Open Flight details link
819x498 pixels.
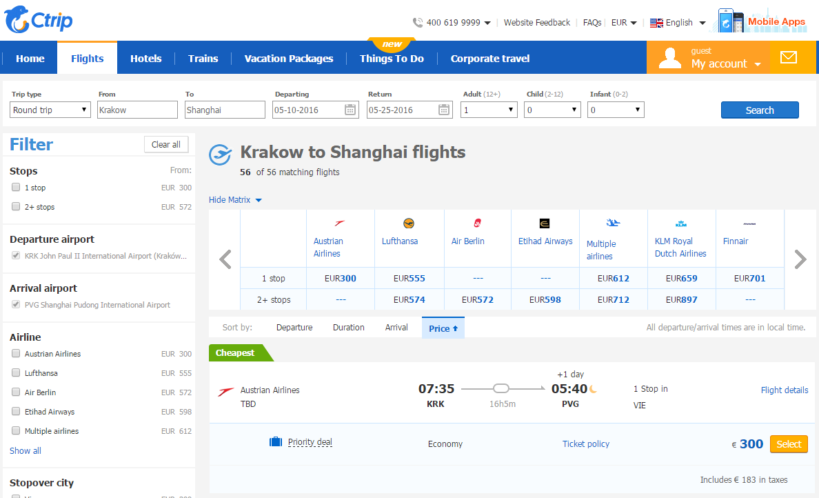click(784, 390)
